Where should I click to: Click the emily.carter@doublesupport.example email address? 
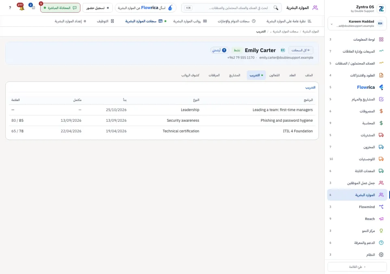click(x=286, y=57)
